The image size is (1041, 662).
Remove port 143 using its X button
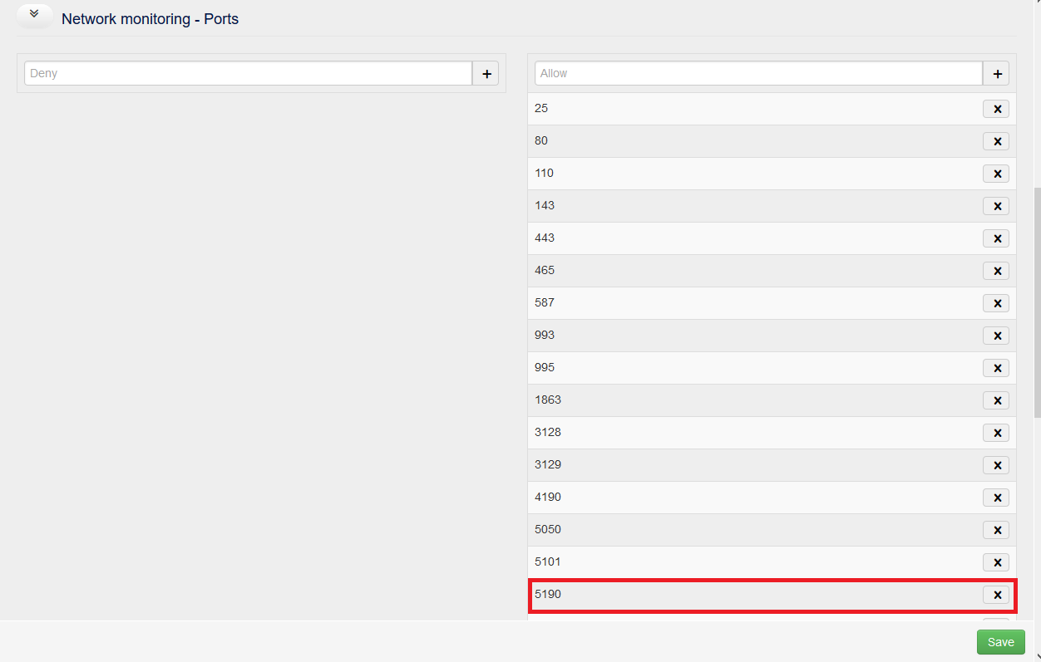(x=996, y=206)
